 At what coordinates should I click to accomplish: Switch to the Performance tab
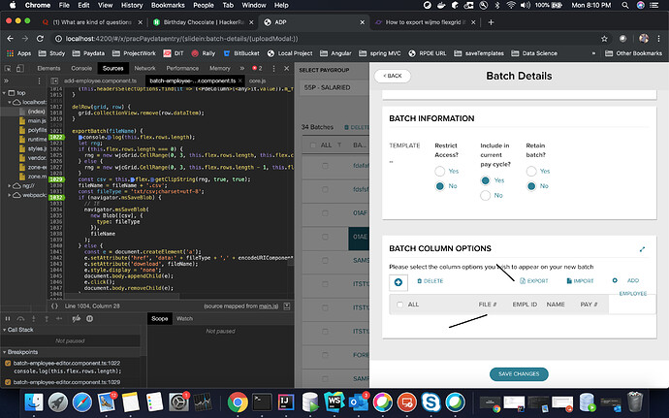tap(182, 68)
